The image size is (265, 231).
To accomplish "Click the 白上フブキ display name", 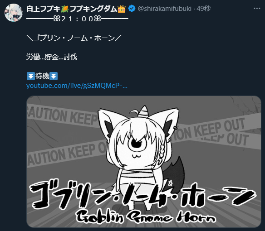I will (43, 9).
